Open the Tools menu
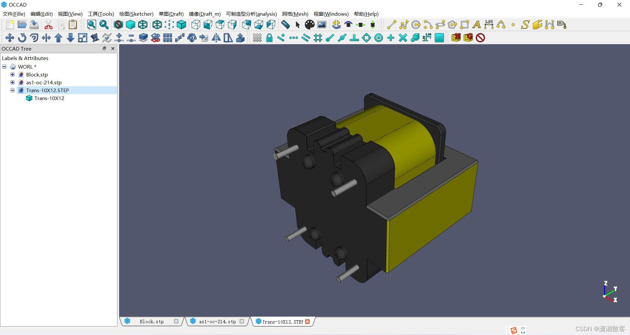 [101, 14]
